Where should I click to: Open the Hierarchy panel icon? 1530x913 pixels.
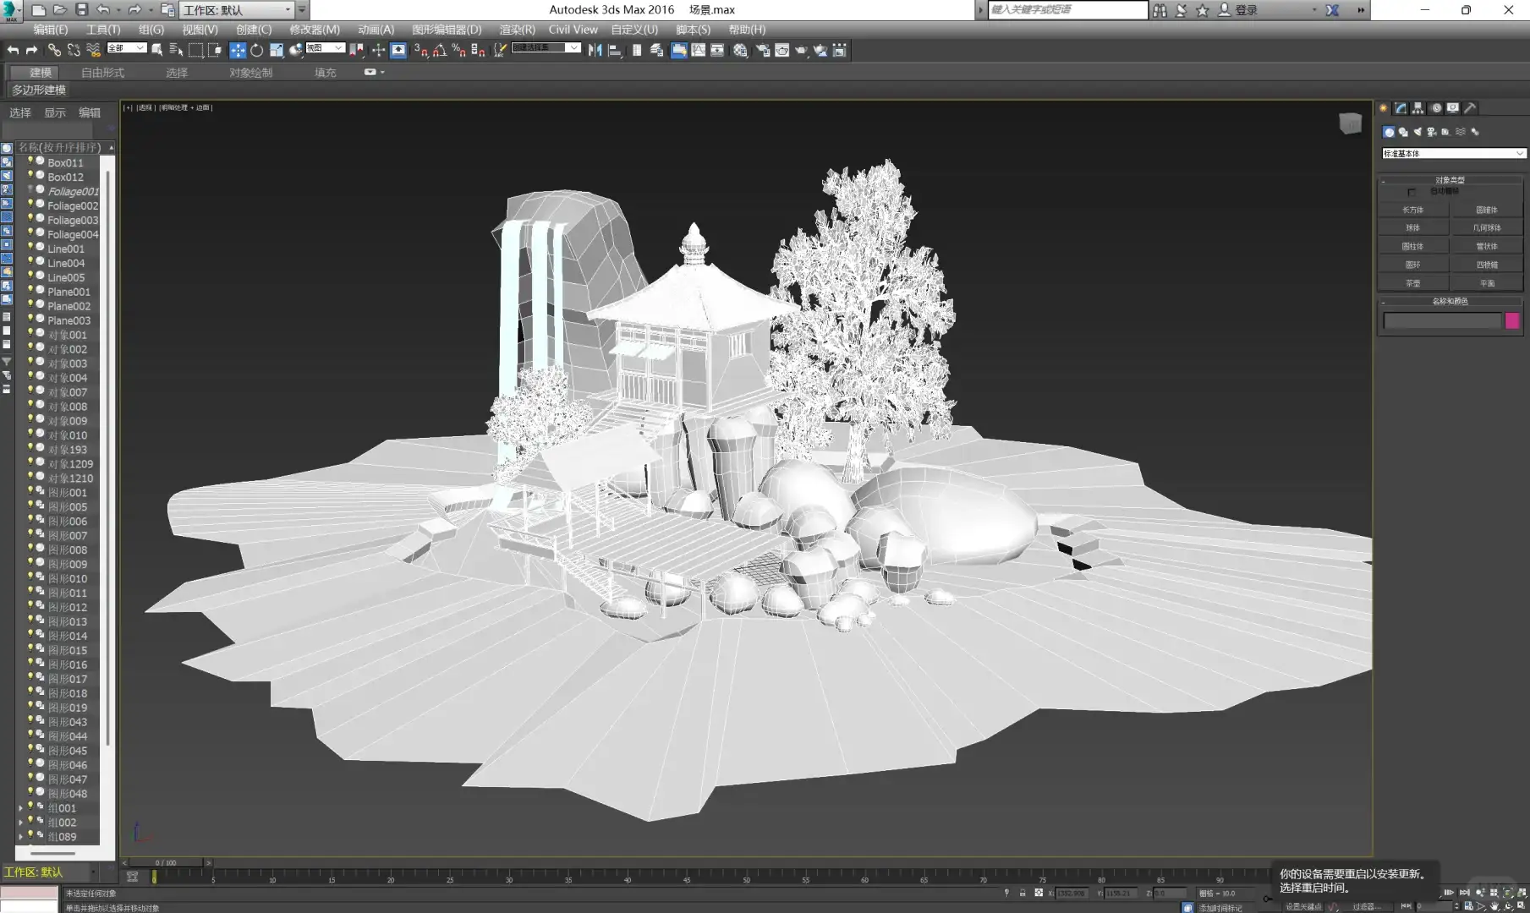pyautogui.click(x=1418, y=108)
